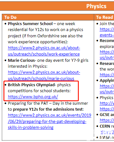
Task: Open the link under "Join the" bullet
Action: (107, 32)
